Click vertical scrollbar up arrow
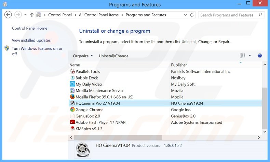 [x=265, y=64]
